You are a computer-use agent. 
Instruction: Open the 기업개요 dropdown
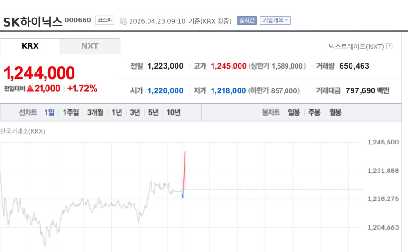275,20
